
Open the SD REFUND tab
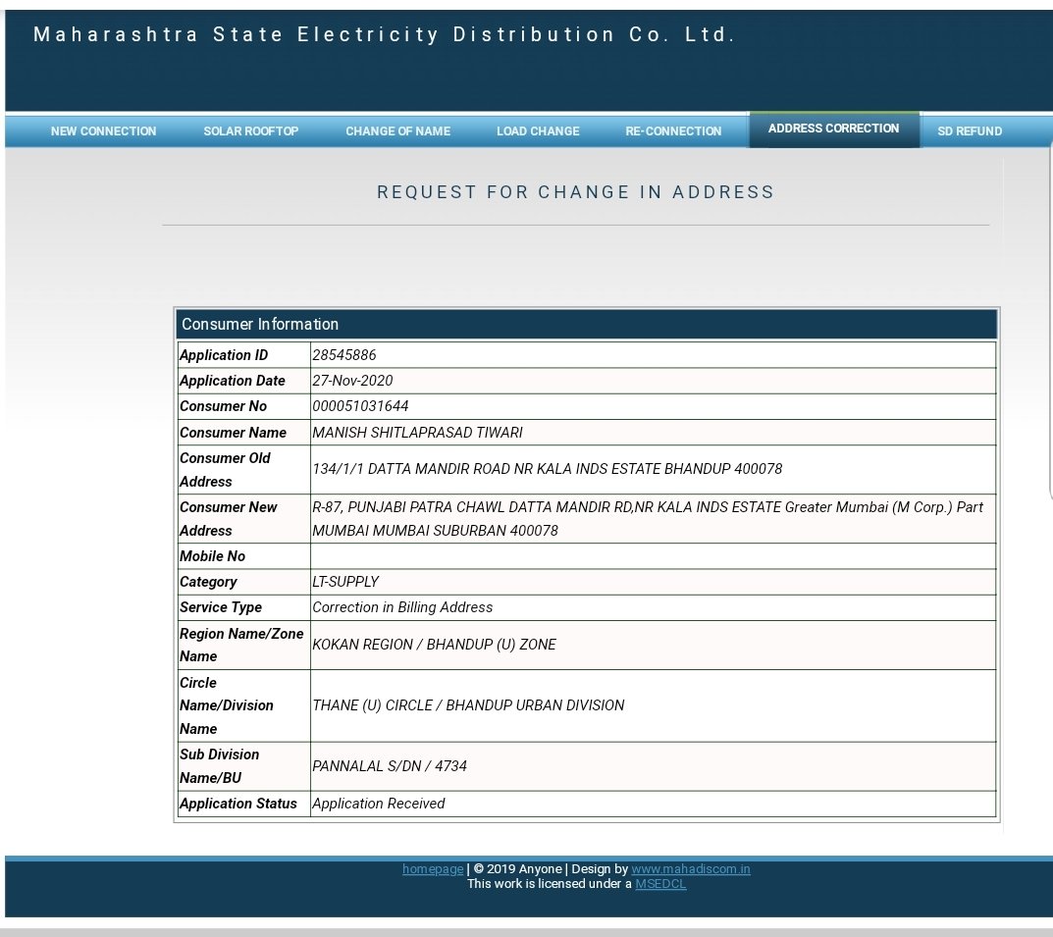point(970,130)
